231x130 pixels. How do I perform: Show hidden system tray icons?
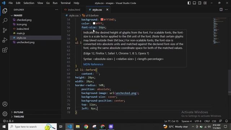193,127
